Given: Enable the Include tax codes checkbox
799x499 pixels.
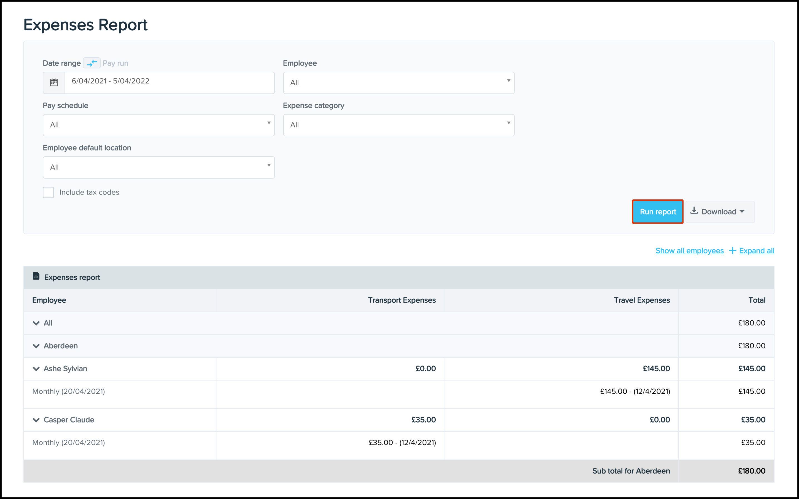Looking at the screenshot, I should click(x=48, y=192).
